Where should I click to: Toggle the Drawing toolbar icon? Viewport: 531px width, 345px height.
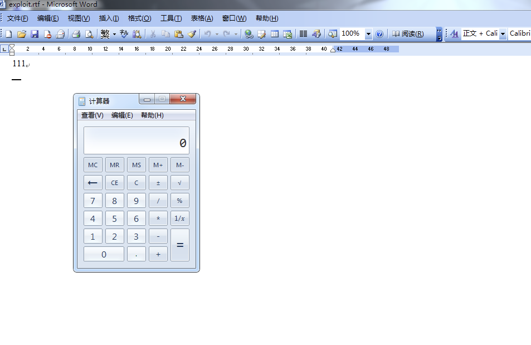point(316,34)
